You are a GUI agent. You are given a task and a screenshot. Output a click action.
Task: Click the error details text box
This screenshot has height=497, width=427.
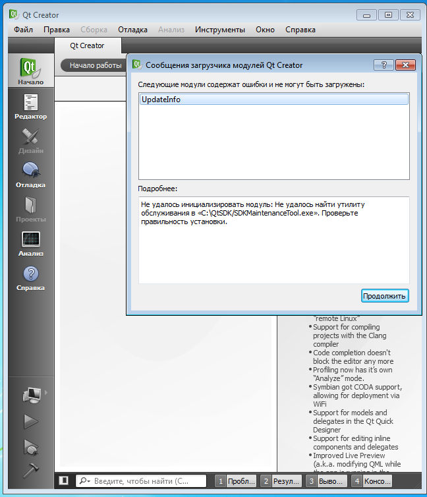274,240
